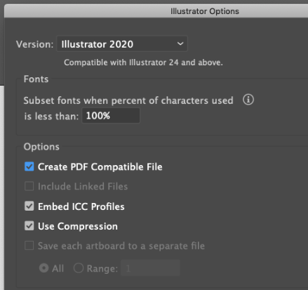Toggle the Include Linked Files checkbox

click(x=29, y=186)
